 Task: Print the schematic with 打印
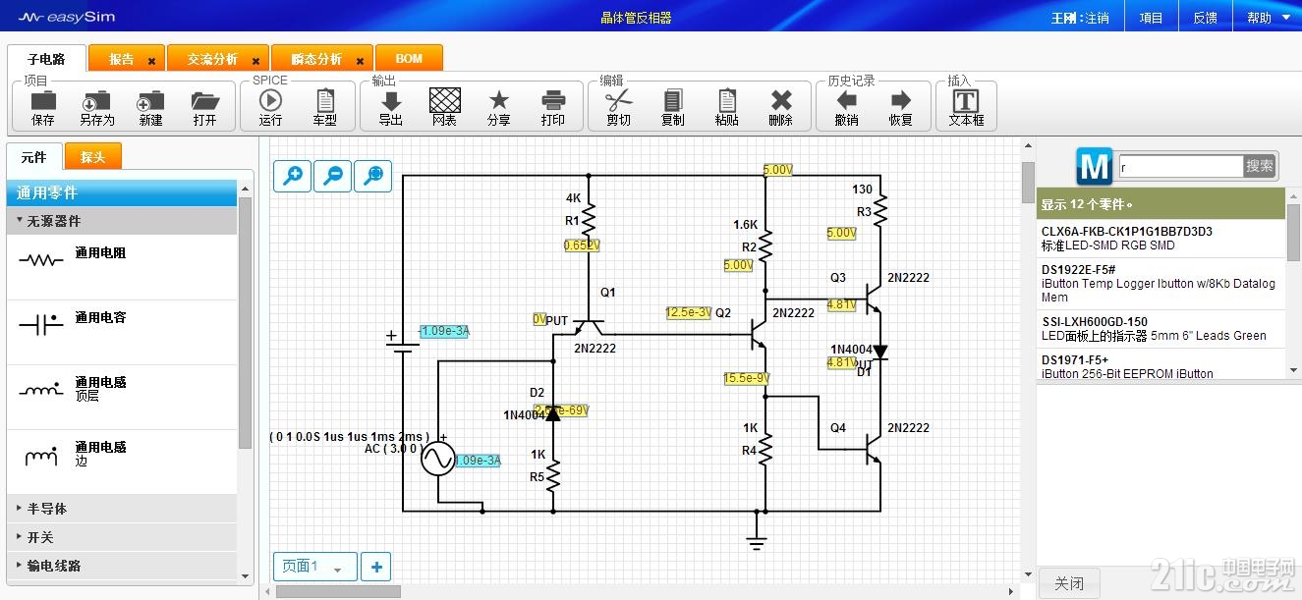(553, 100)
